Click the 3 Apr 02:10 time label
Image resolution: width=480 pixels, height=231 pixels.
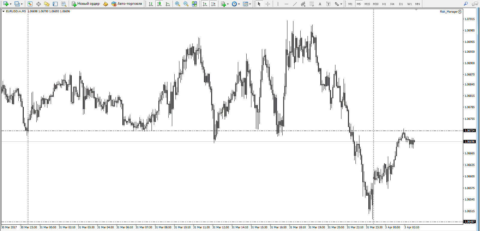[x=412, y=227]
